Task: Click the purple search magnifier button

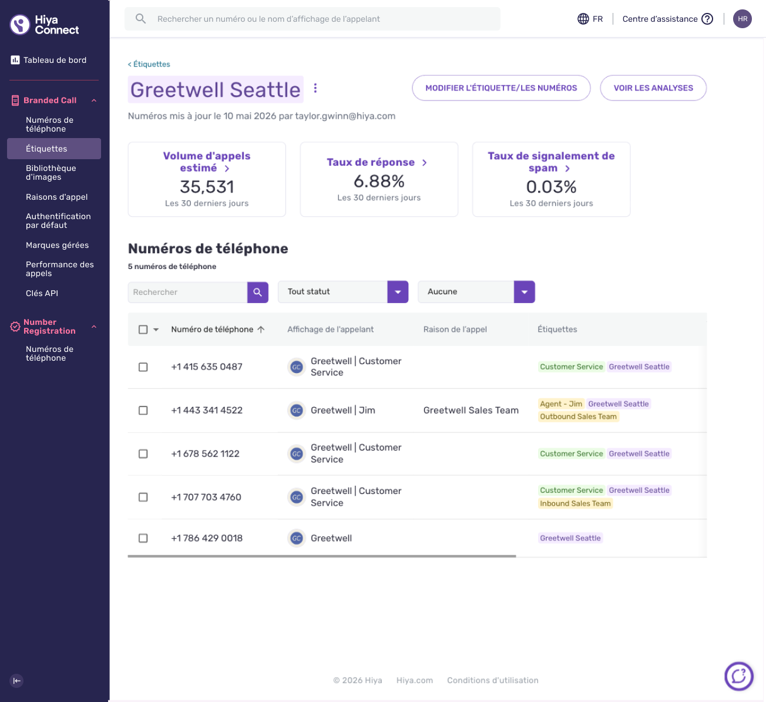Action: click(258, 292)
